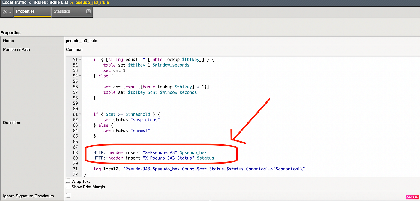Go to Local Traffic breadcrumb
This screenshot has width=420, height=201.
pos(15,2)
